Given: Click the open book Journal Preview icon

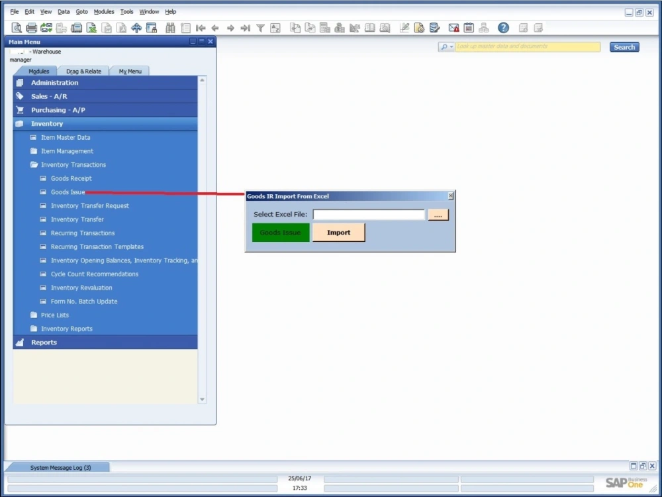Looking at the screenshot, I should tap(370, 28).
